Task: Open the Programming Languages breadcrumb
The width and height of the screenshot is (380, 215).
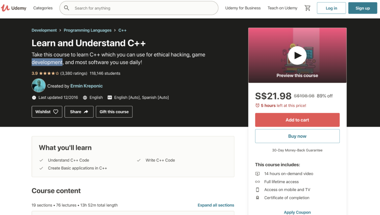Action: pos(88,30)
